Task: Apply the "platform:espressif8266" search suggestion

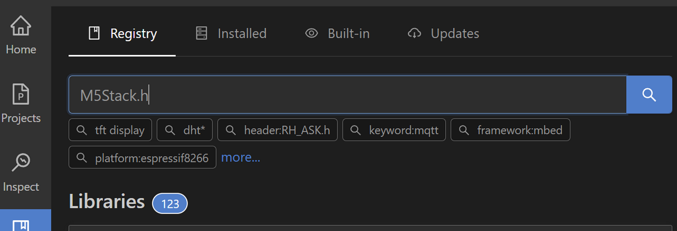Action: point(142,157)
